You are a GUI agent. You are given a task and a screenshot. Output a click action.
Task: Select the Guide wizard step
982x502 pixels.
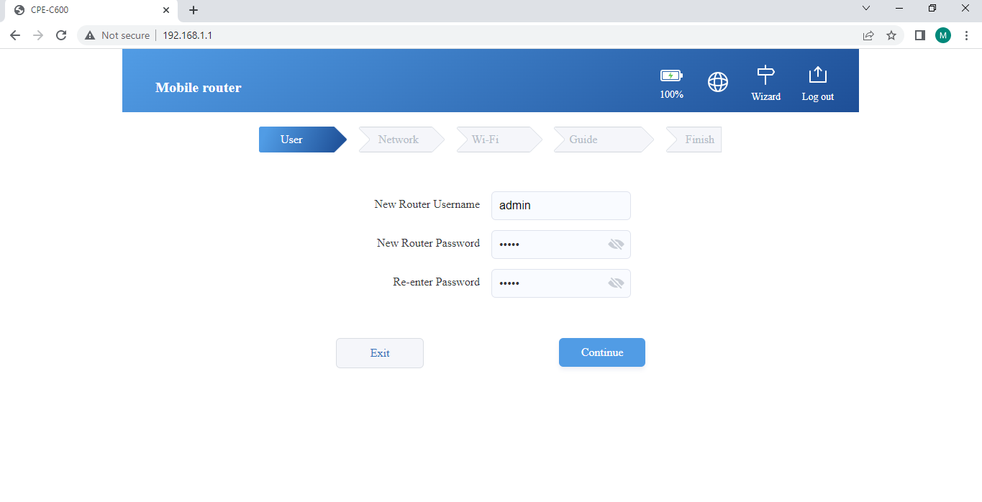point(604,140)
